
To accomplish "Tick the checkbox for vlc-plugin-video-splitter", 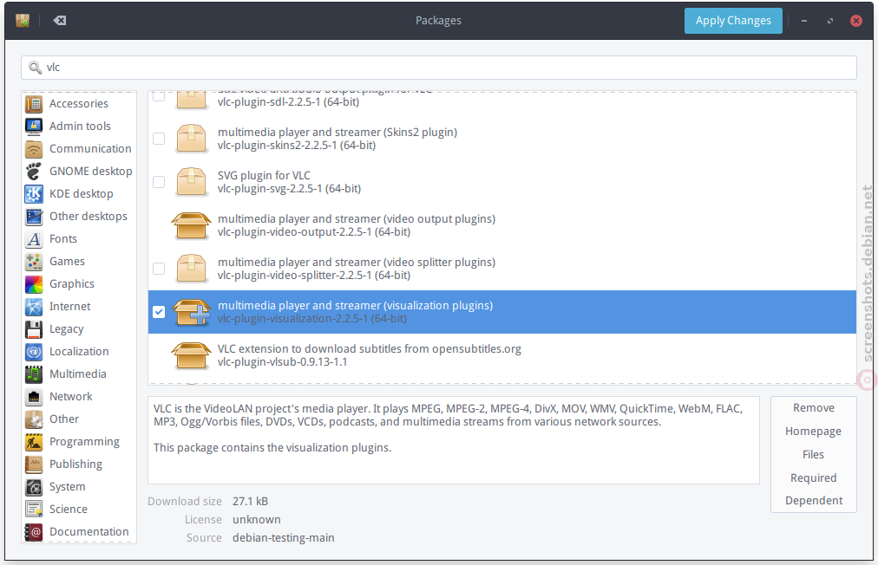I will point(159,269).
